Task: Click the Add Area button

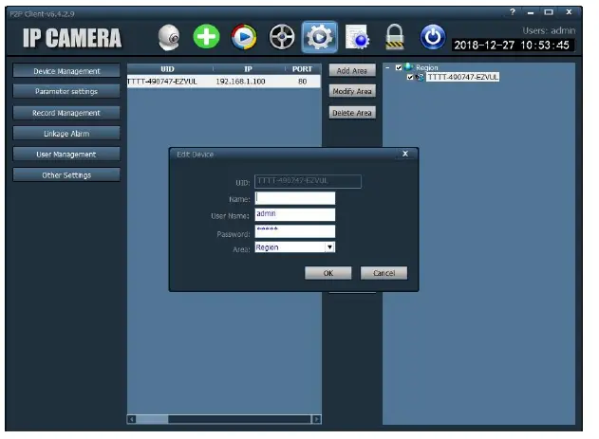Action: tap(352, 70)
